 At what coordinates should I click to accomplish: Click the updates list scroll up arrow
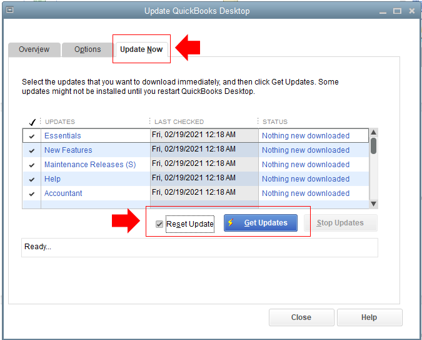point(374,132)
